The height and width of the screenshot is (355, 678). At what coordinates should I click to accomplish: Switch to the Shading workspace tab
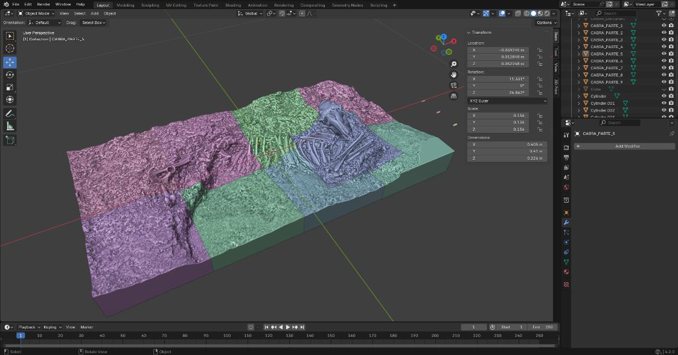232,5
